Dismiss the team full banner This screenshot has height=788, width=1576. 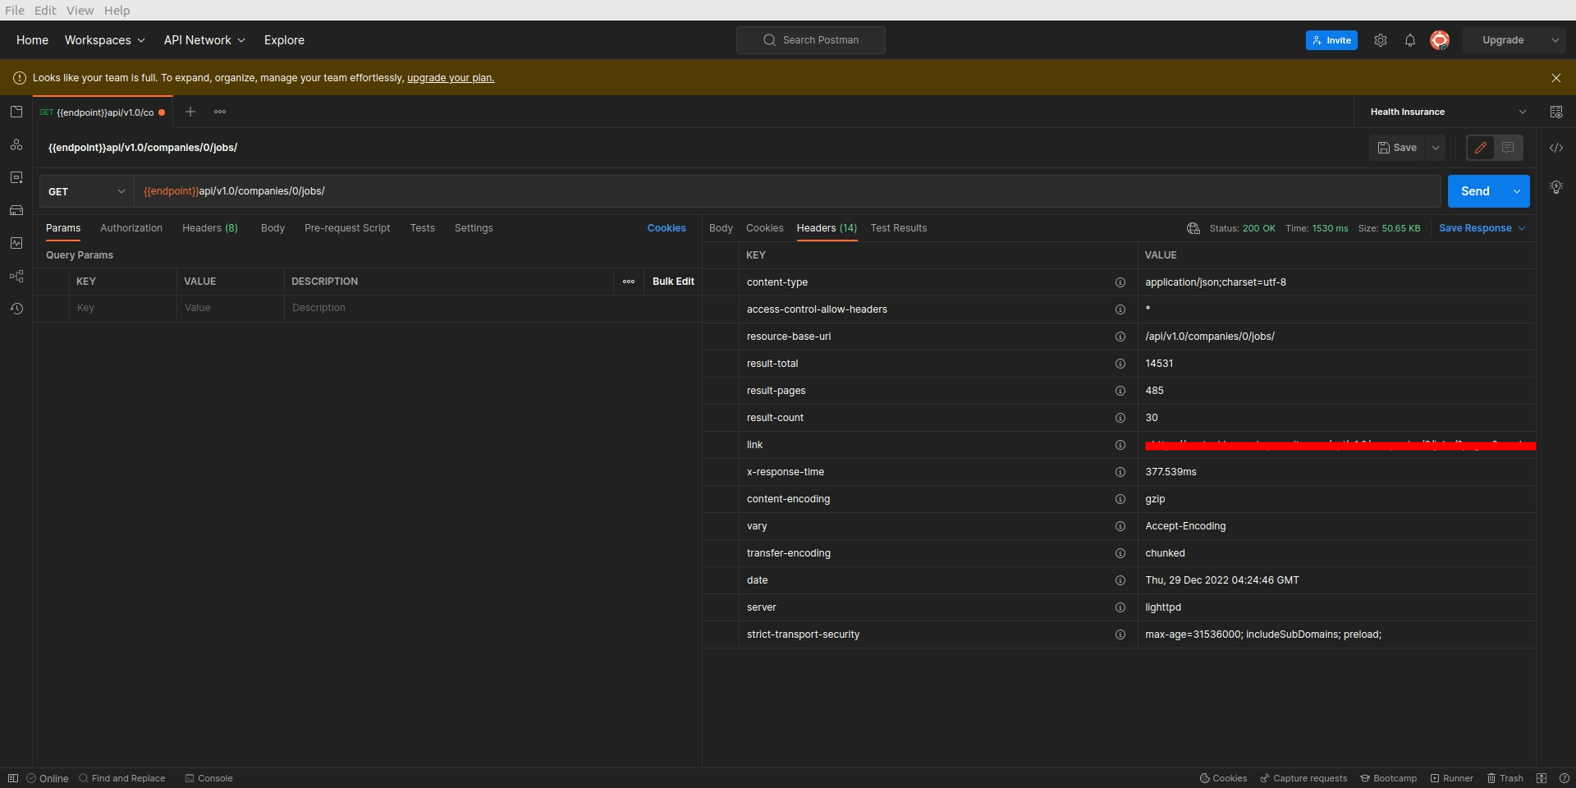1556,78
